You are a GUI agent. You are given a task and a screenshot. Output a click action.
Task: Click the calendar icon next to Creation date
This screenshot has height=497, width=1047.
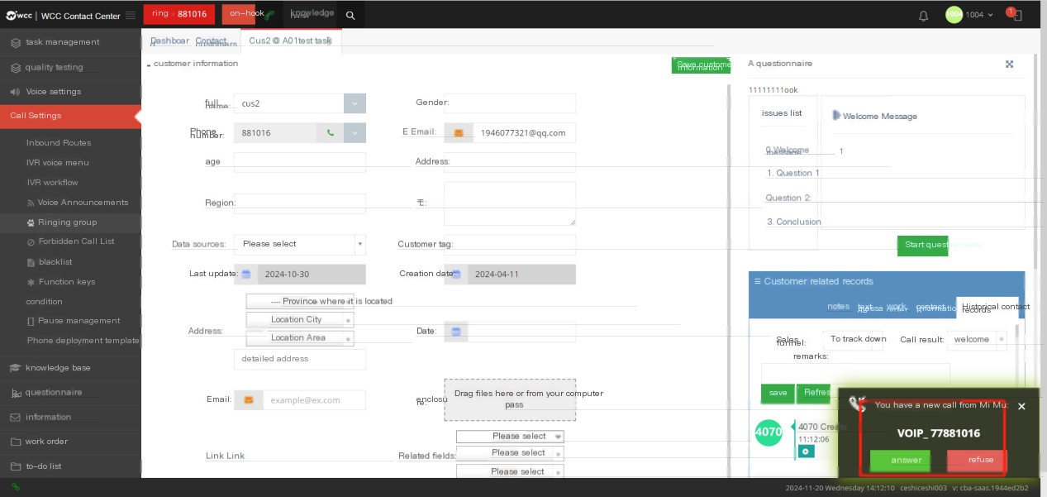pos(456,274)
